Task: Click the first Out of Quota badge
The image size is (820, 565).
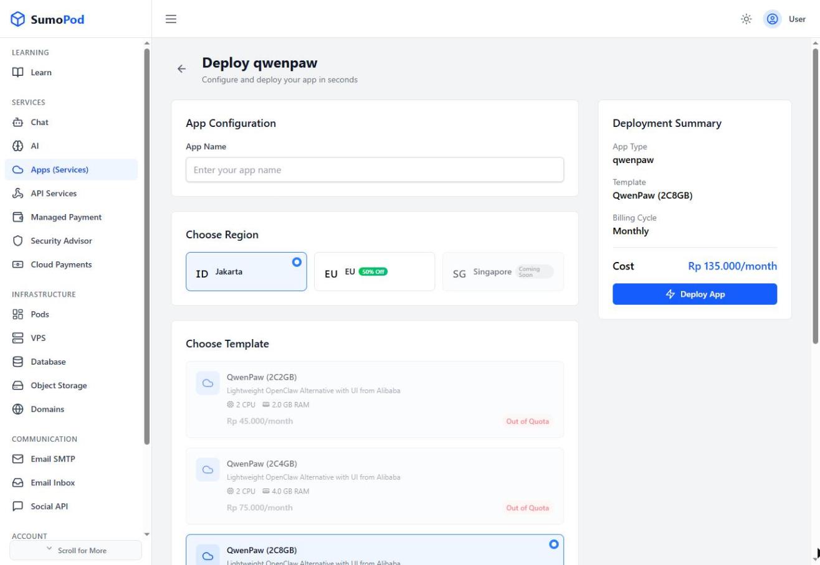Action: [528, 421]
